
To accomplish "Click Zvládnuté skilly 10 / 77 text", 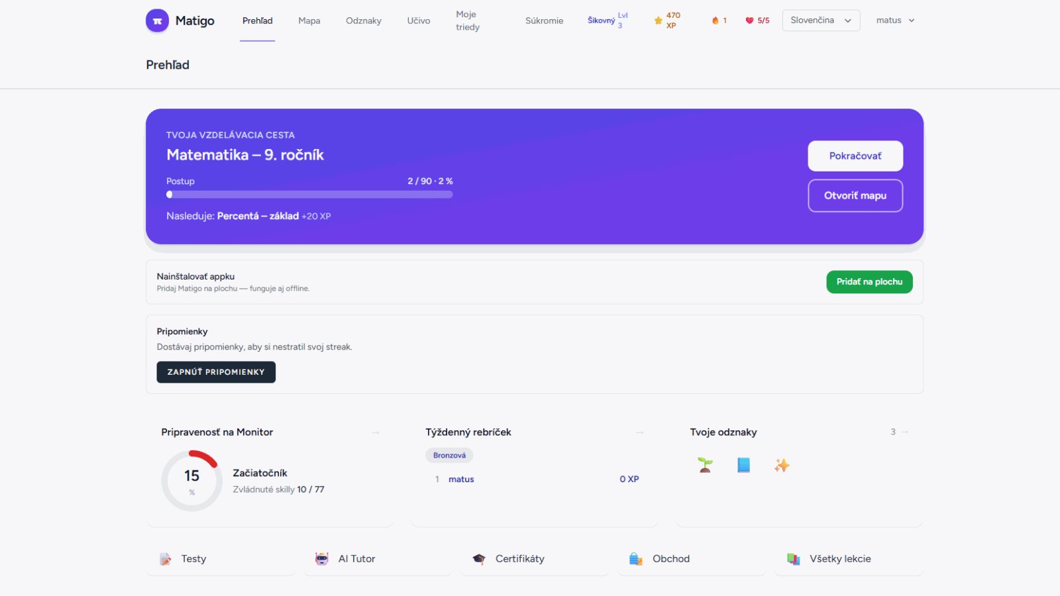I will click(278, 489).
